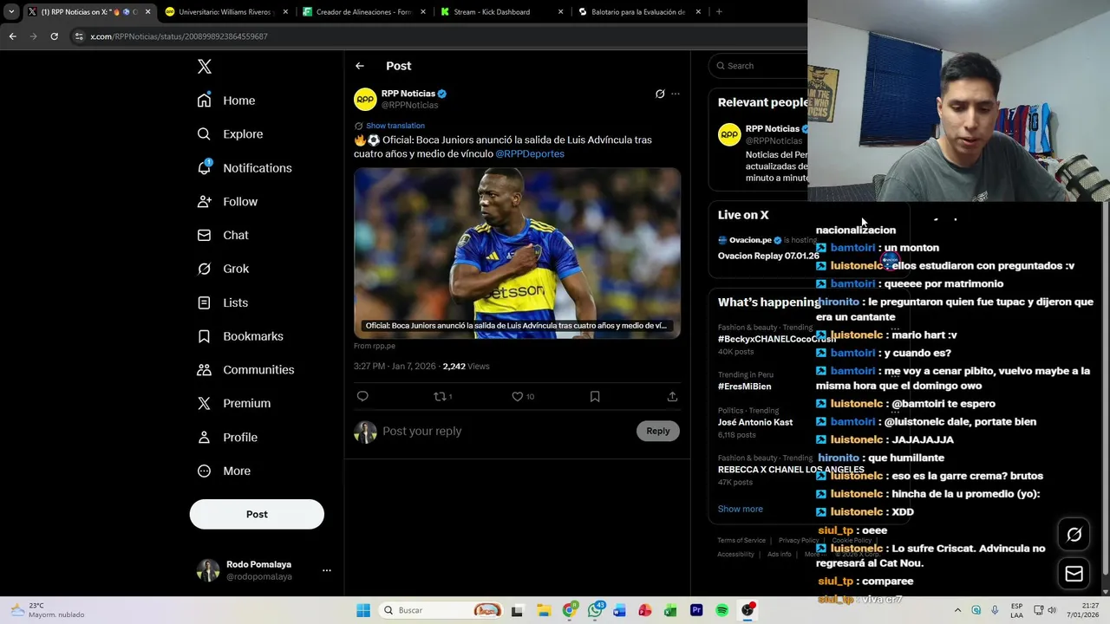
Task: Switch to Universitario: Williams Riveros tab
Action: point(225,12)
